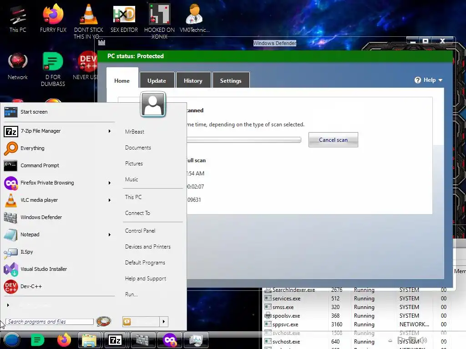Open the green notes app on taskbar
The height and width of the screenshot is (349, 466).
tap(37, 340)
